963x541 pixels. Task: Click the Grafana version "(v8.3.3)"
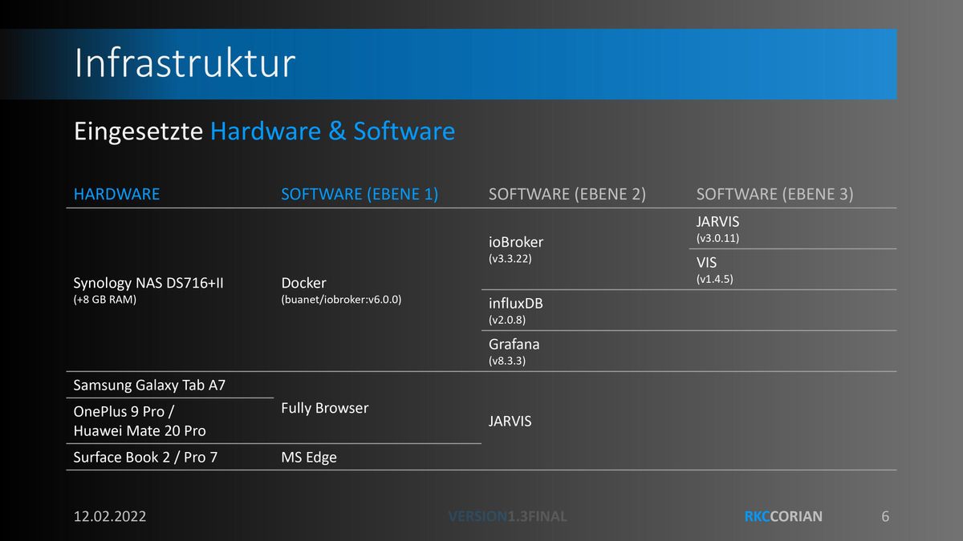(x=507, y=361)
